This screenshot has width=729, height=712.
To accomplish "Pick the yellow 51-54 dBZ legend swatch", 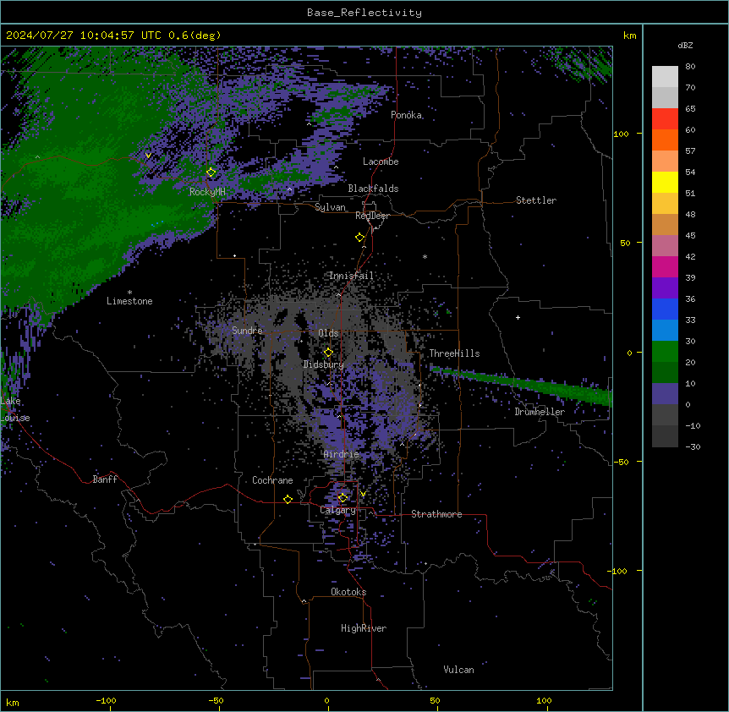I will [x=665, y=182].
